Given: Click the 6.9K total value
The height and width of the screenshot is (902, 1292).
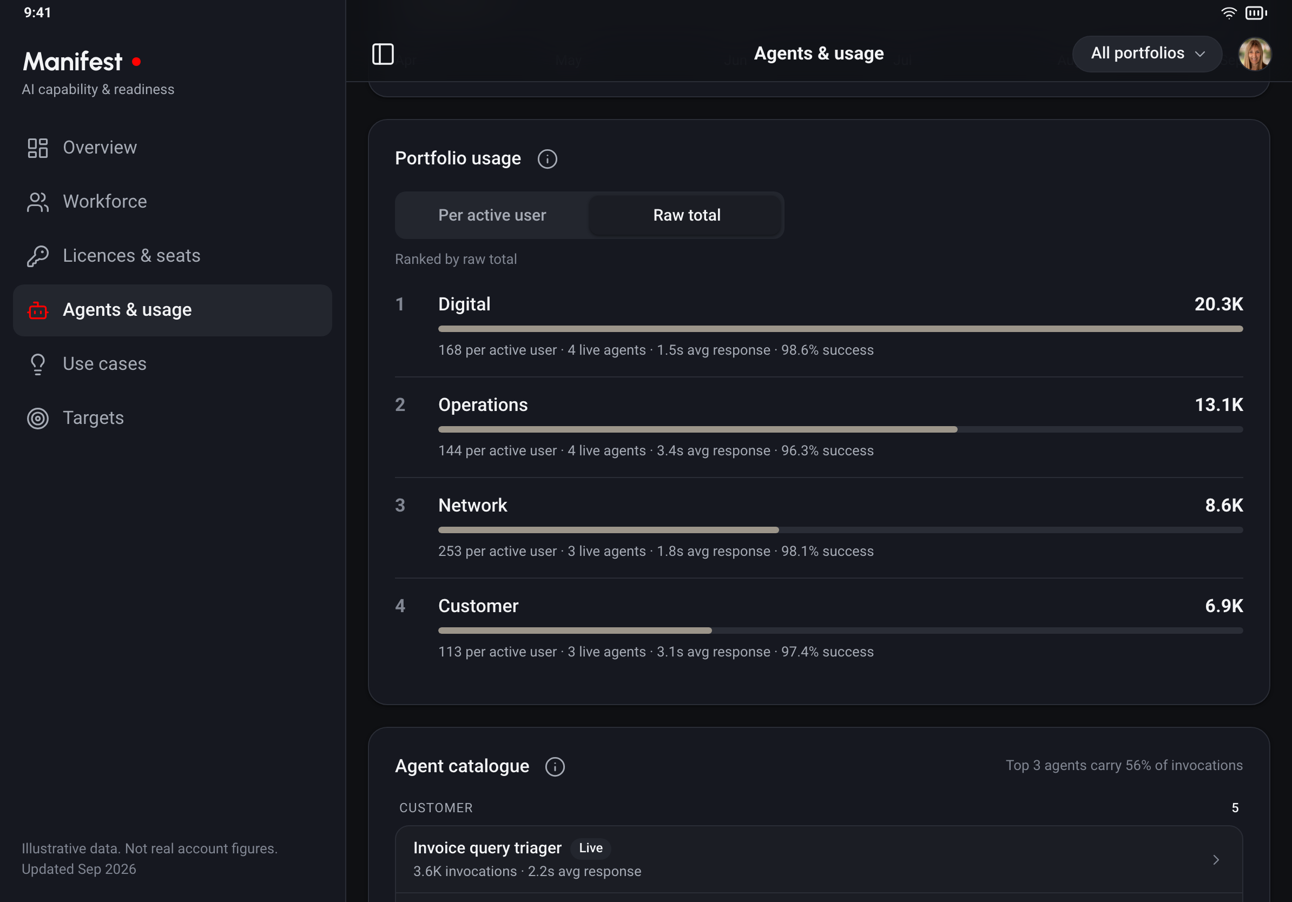Looking at the screenshot, I should pos(1223,606).
